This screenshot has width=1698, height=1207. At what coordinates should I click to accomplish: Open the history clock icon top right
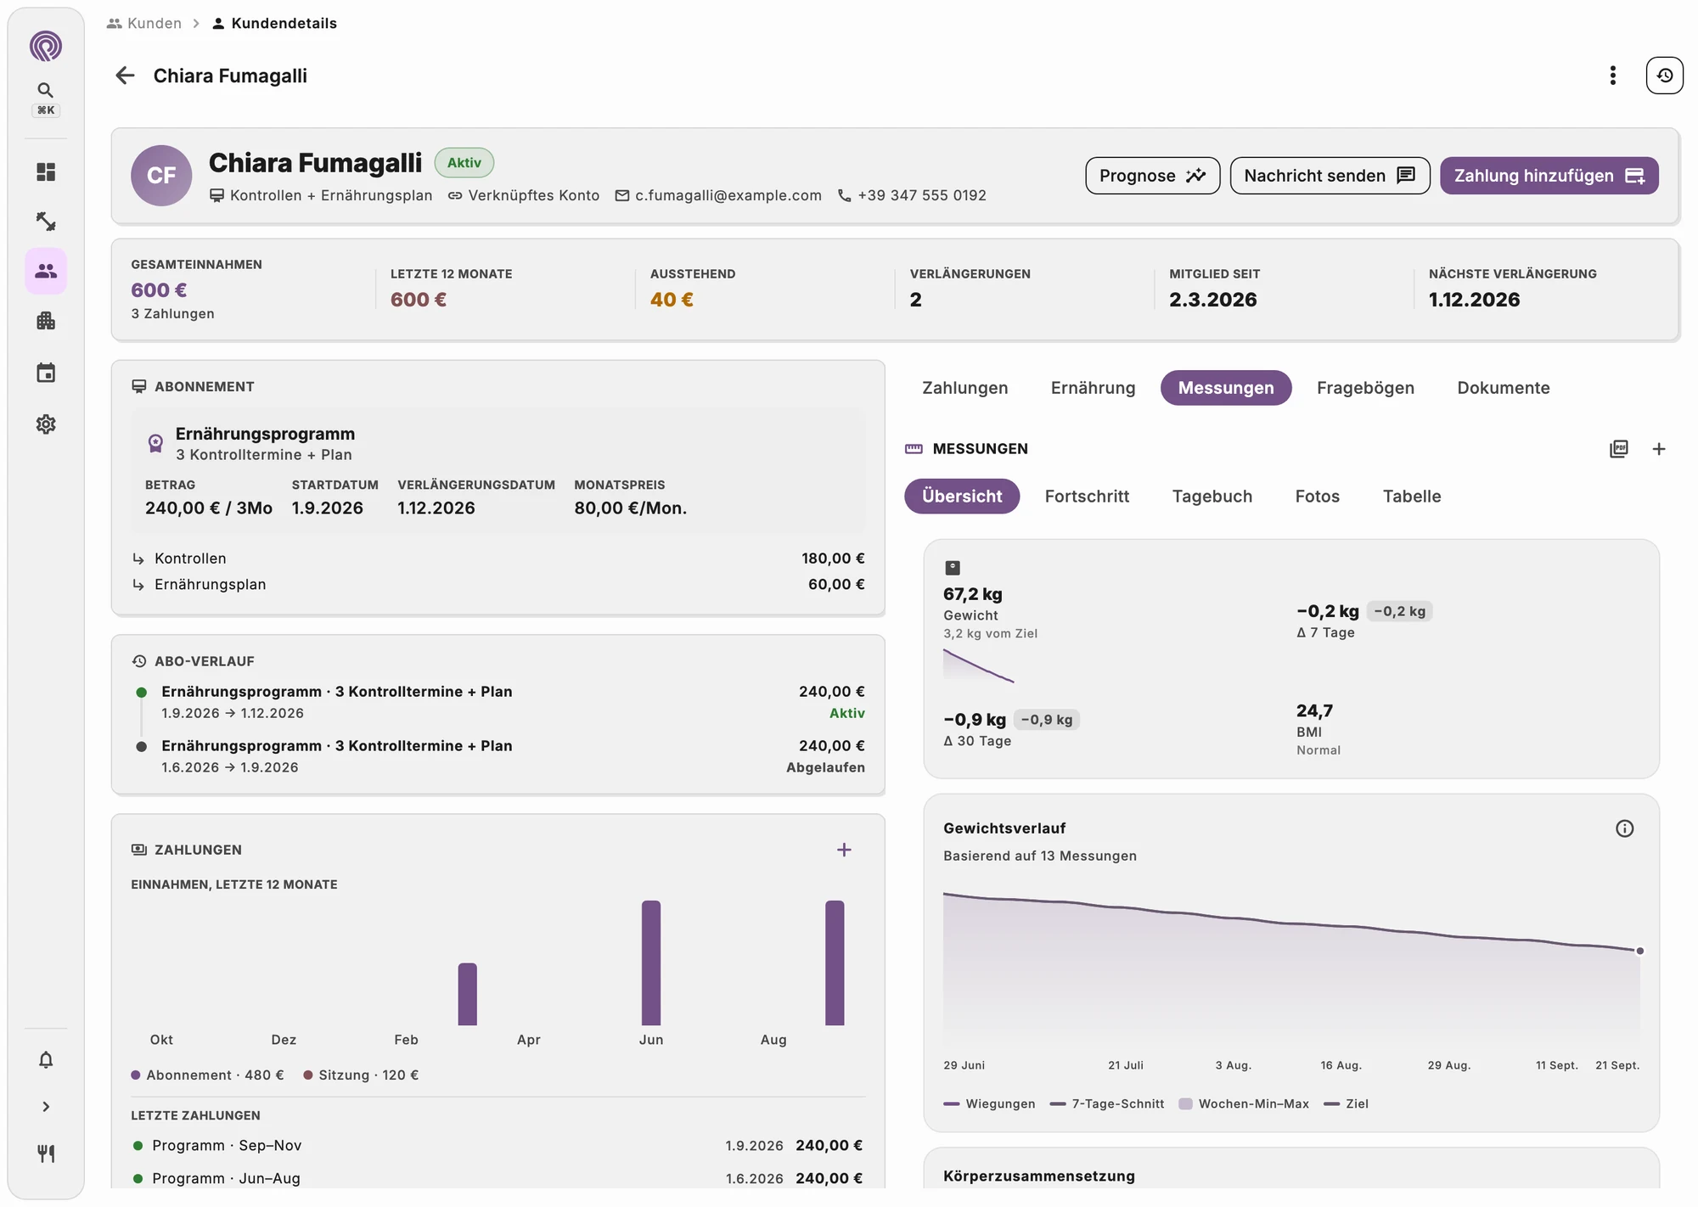[1664, 76]
